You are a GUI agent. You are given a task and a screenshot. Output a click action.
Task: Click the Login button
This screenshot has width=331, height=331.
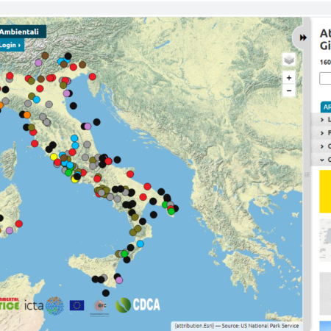click(x=11, y=45)
